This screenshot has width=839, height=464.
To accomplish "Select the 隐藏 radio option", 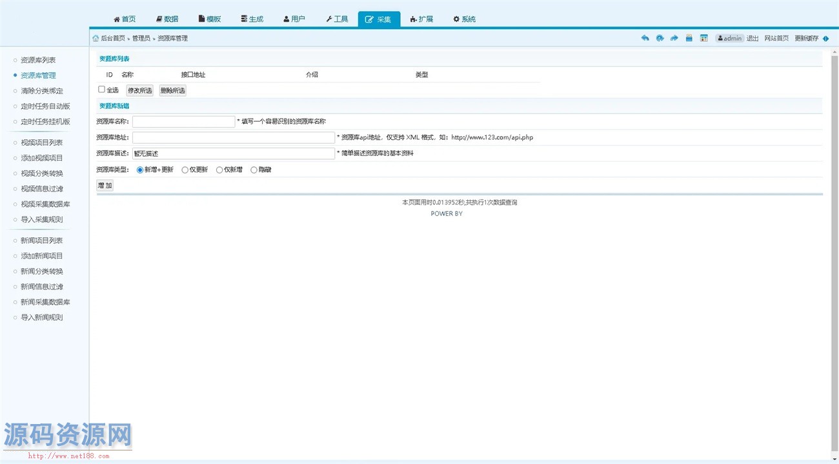I will point(254,170).
